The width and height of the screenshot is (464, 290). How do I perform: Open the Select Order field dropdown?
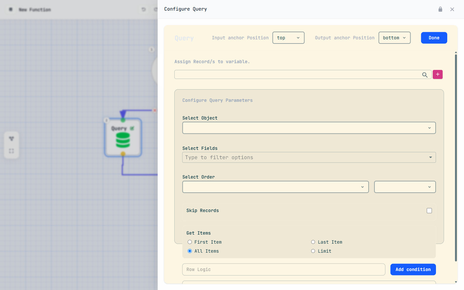coord(275,187)
